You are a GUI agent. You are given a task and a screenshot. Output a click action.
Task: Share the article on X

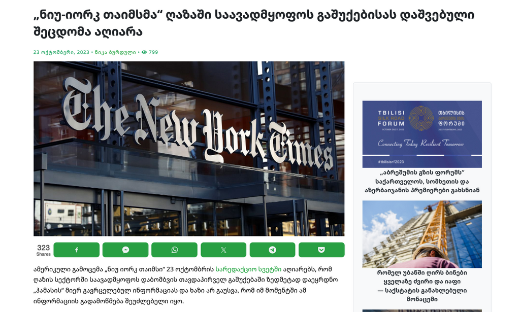pyautogui.click(x=223, y=250)
